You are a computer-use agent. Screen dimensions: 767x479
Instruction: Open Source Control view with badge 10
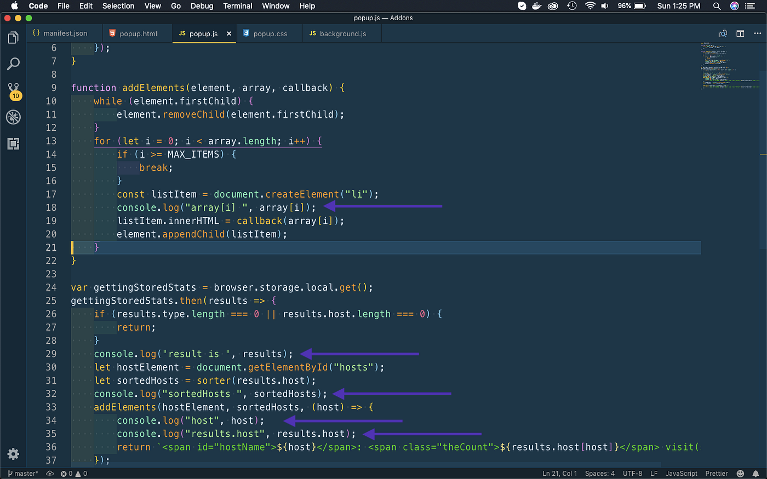point(14,91)
